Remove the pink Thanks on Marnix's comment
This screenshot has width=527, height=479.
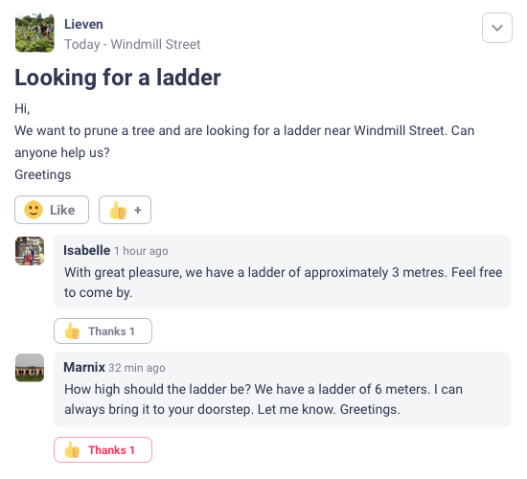103,449
